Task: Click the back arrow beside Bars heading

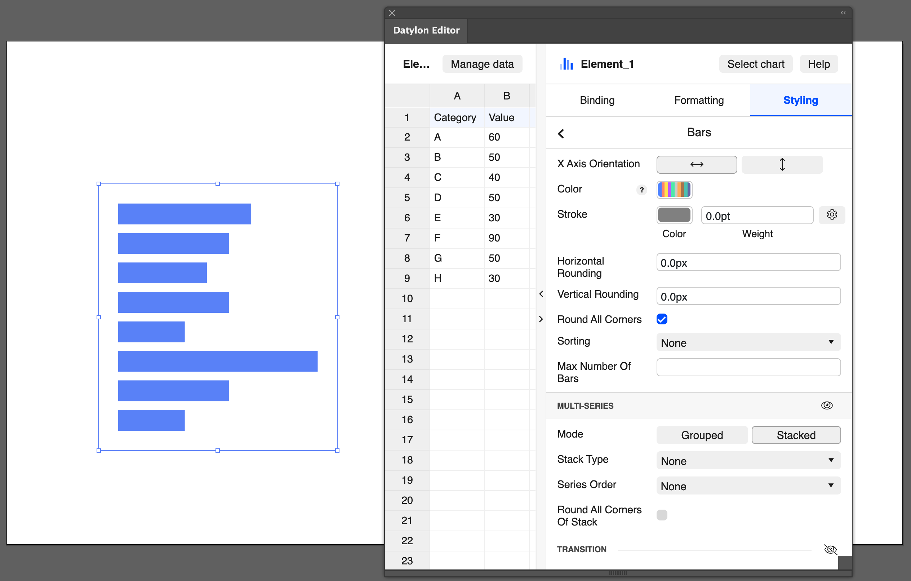Action: click(x=561, y=134)
